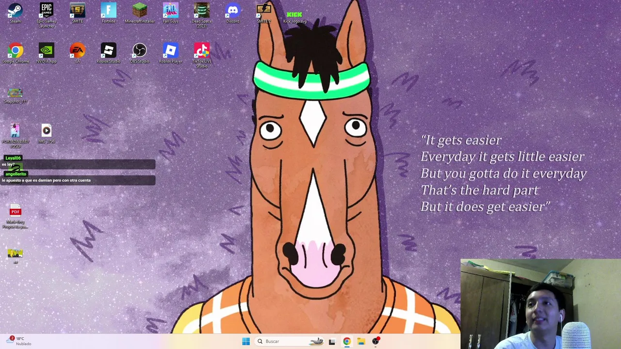Image resolution: width=621 pixels, height=349 pixels.
Task: Select the SMITE 2 desktop icon
Action: 263,14
